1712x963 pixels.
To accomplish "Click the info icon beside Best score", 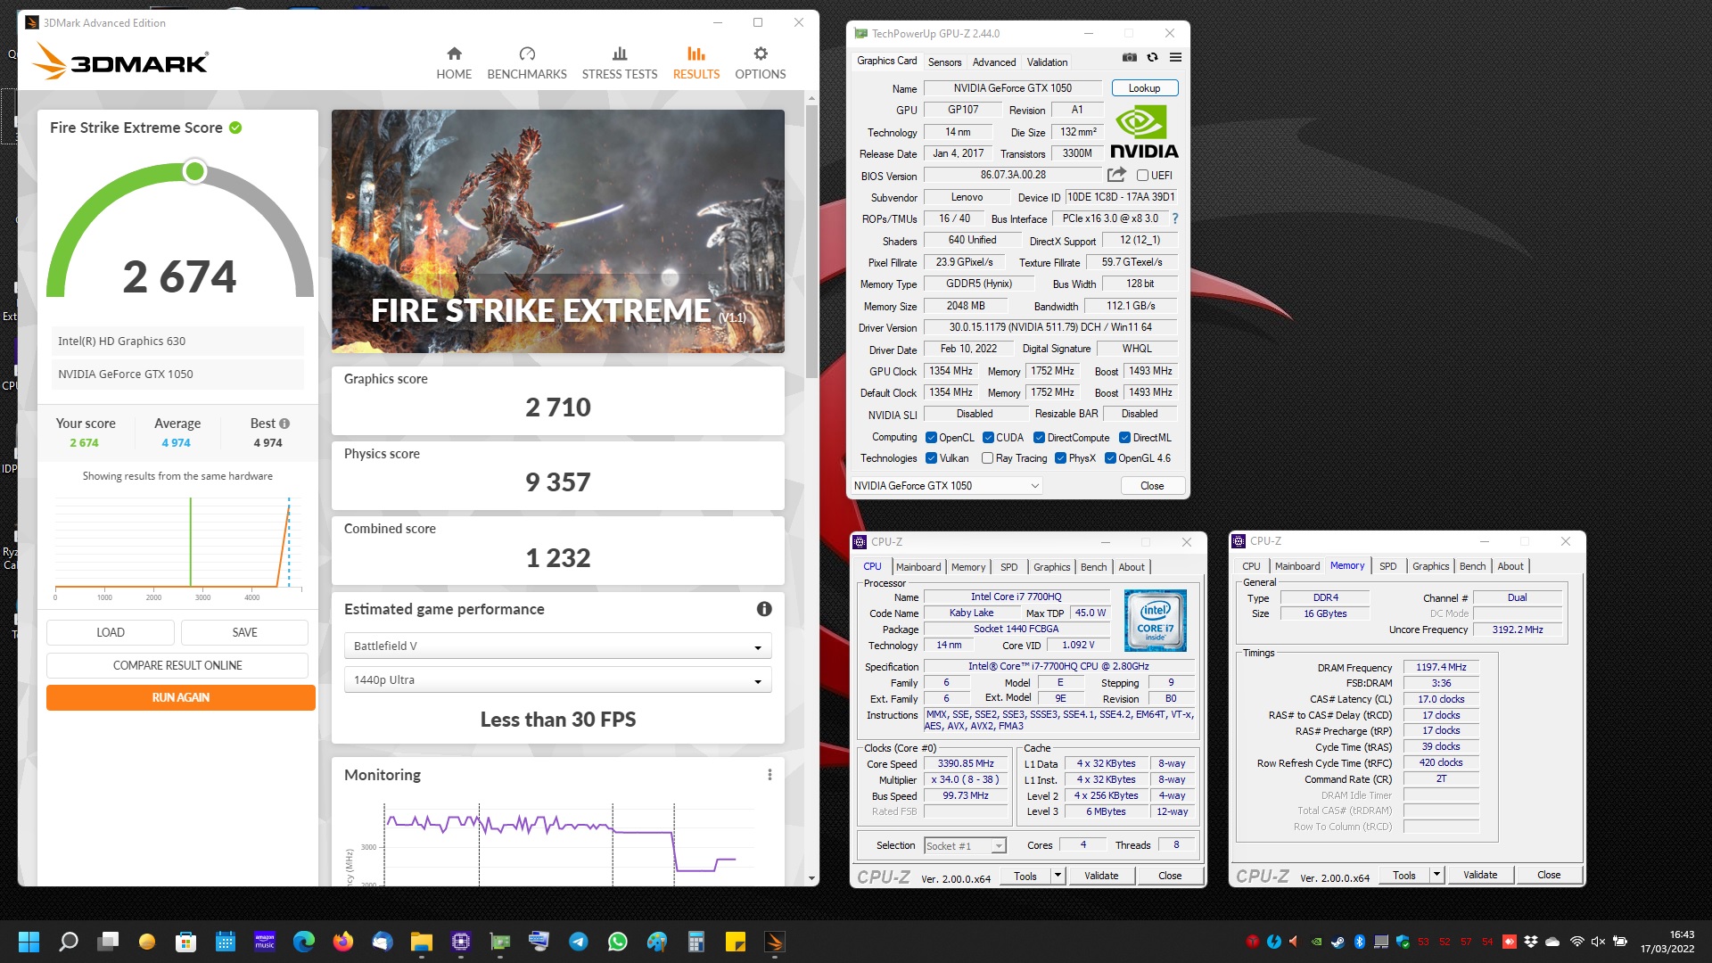I will pyautogui.click(x=284, y=424).
